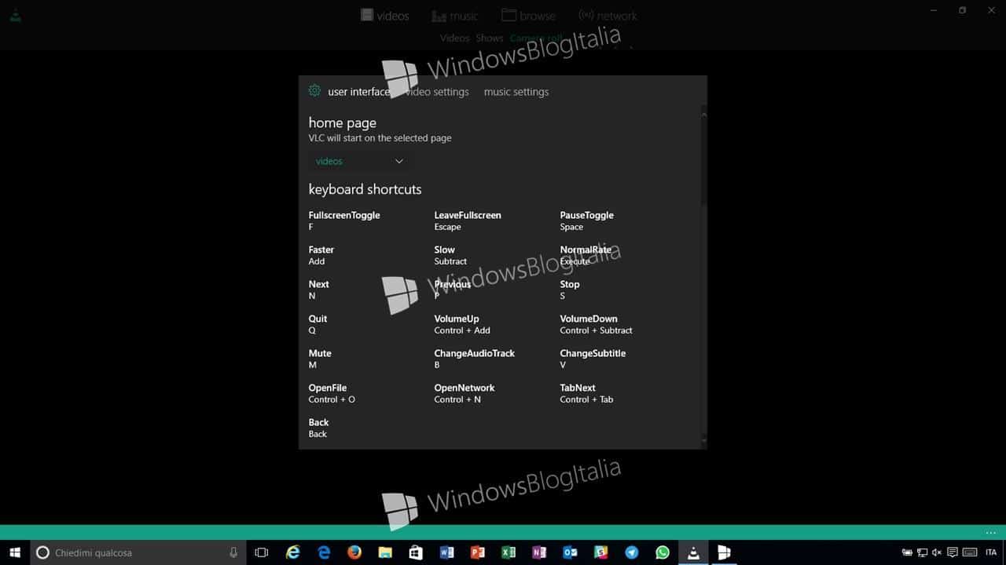This screenshot has height=565, width=1006.
Task: Click the 'home page' heading
Action: pos(343,123)
